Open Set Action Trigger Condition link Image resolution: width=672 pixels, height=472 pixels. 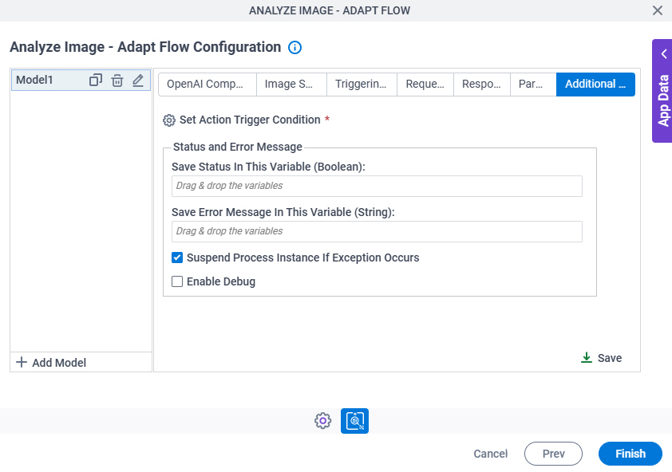pos(250,120)
